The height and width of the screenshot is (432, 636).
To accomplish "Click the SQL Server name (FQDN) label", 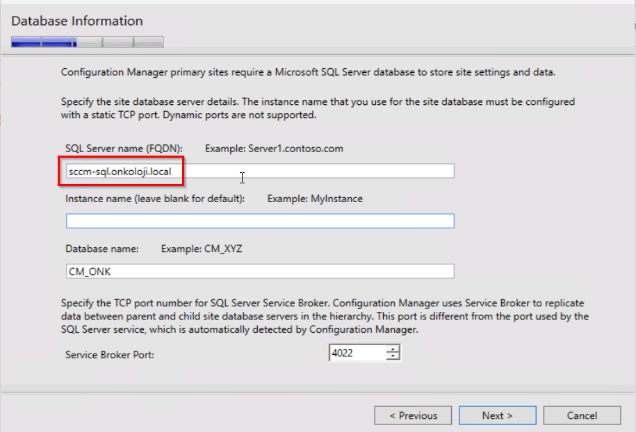I will [x=124, y=149].
